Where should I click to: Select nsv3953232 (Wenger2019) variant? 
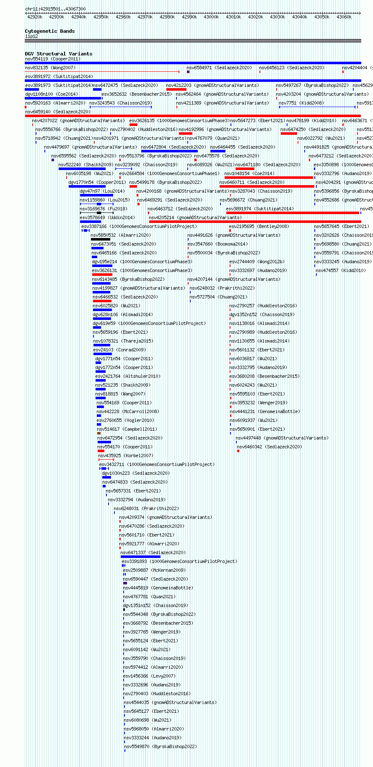point(258,403)
